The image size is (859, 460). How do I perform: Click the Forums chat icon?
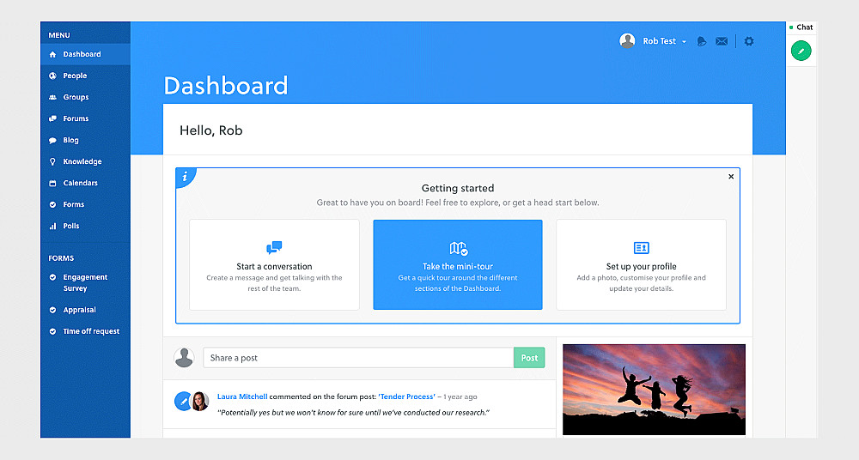52,118
